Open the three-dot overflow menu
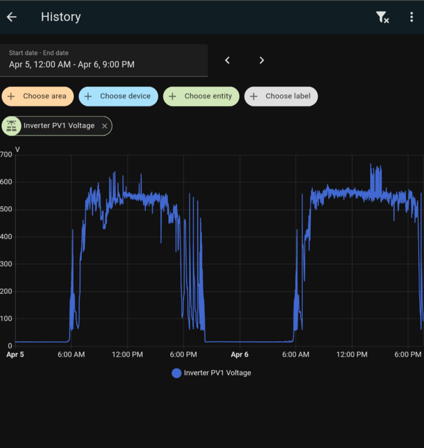The image size is (424, 448). point(411,17)
